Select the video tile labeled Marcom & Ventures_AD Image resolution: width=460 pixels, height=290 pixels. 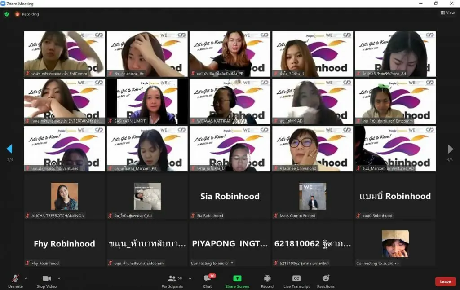[x=395, y=149]
